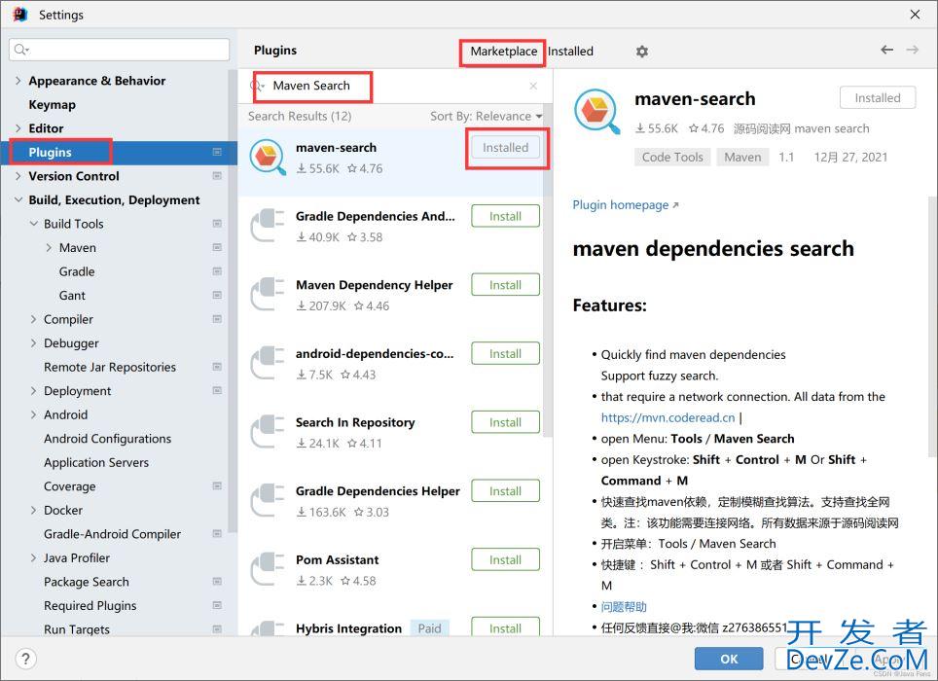Install Gradle Dependencies Helper plugin

pos(506,491)
